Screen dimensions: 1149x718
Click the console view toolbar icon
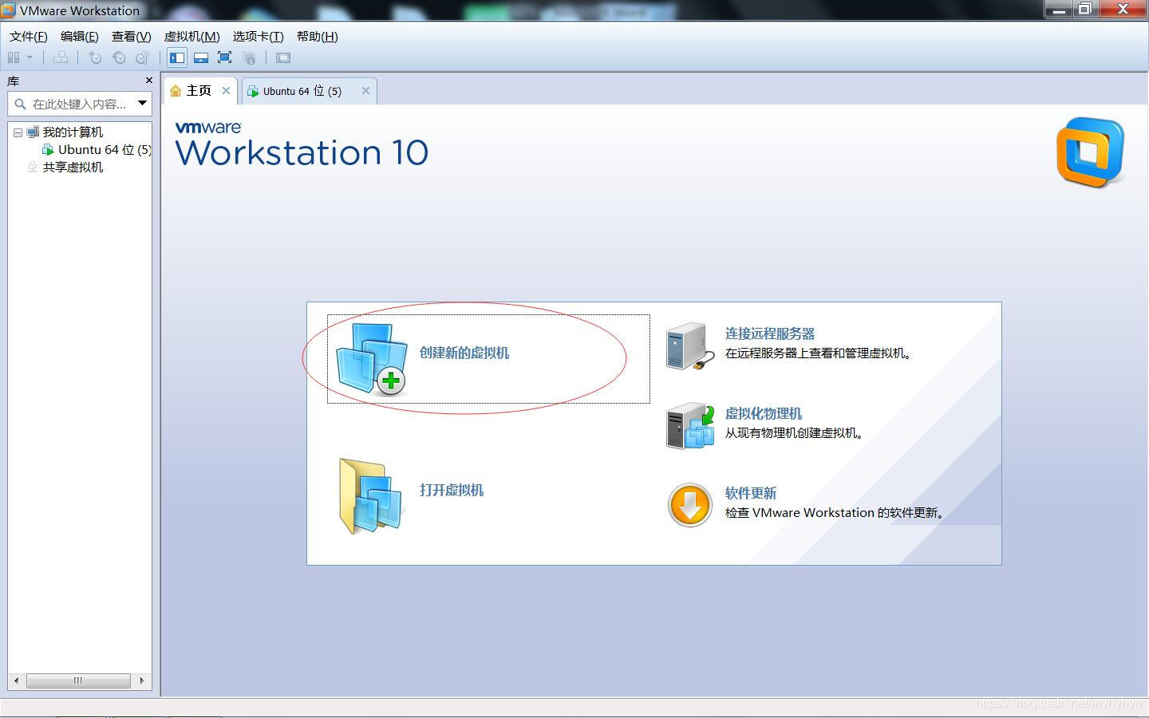[282, 57]
